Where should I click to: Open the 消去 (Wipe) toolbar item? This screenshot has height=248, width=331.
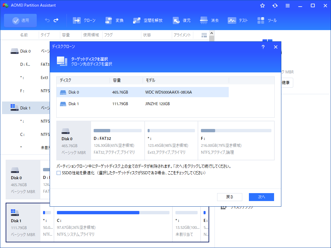pyautogui.click(x=209, y=21)
